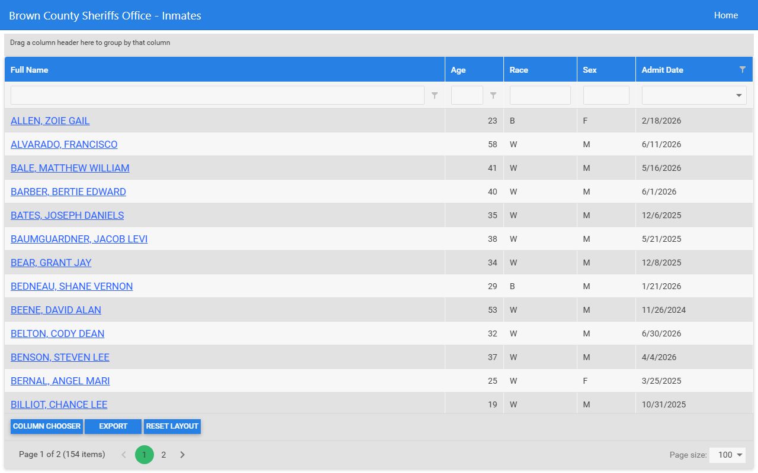
Task: Click the Export button
Action: coord(113,426)
